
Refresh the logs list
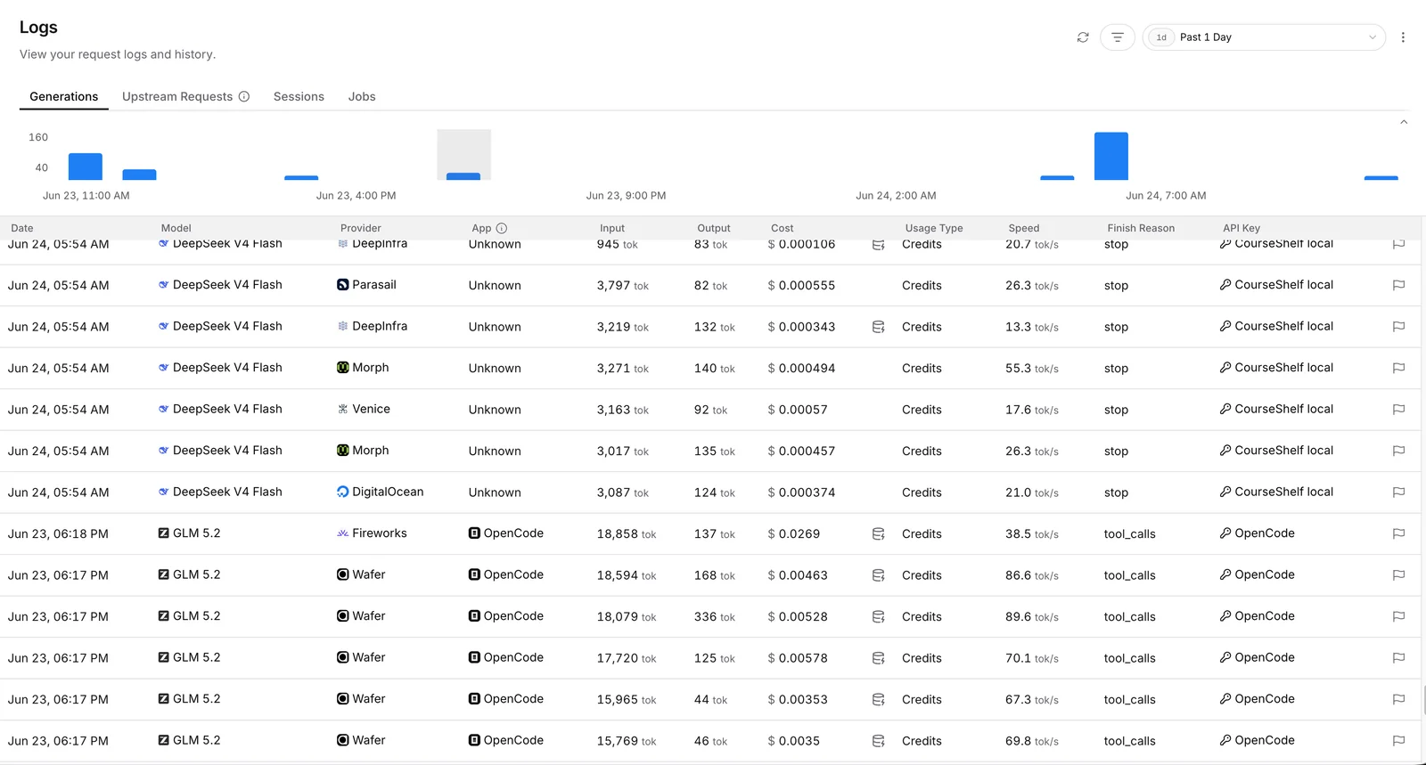pos(1083,37)
